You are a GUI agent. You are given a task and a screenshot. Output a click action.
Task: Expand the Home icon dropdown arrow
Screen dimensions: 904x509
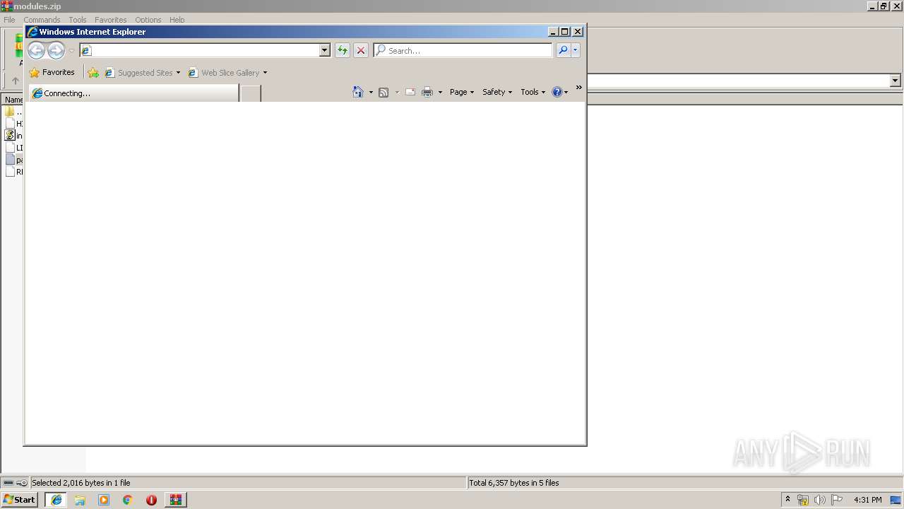(x=371, y=93)
